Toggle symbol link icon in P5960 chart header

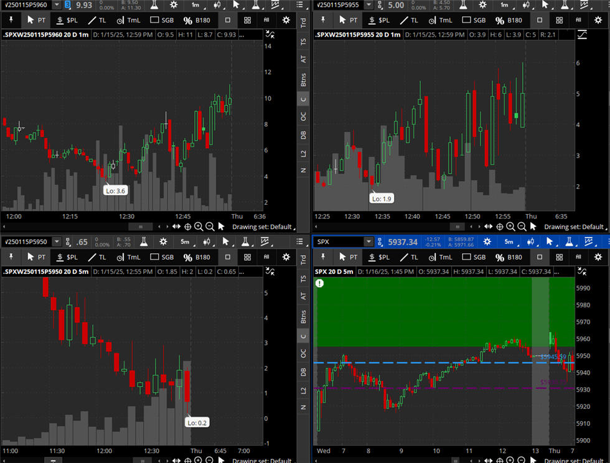pyautogui.click(x=68, y=5)
